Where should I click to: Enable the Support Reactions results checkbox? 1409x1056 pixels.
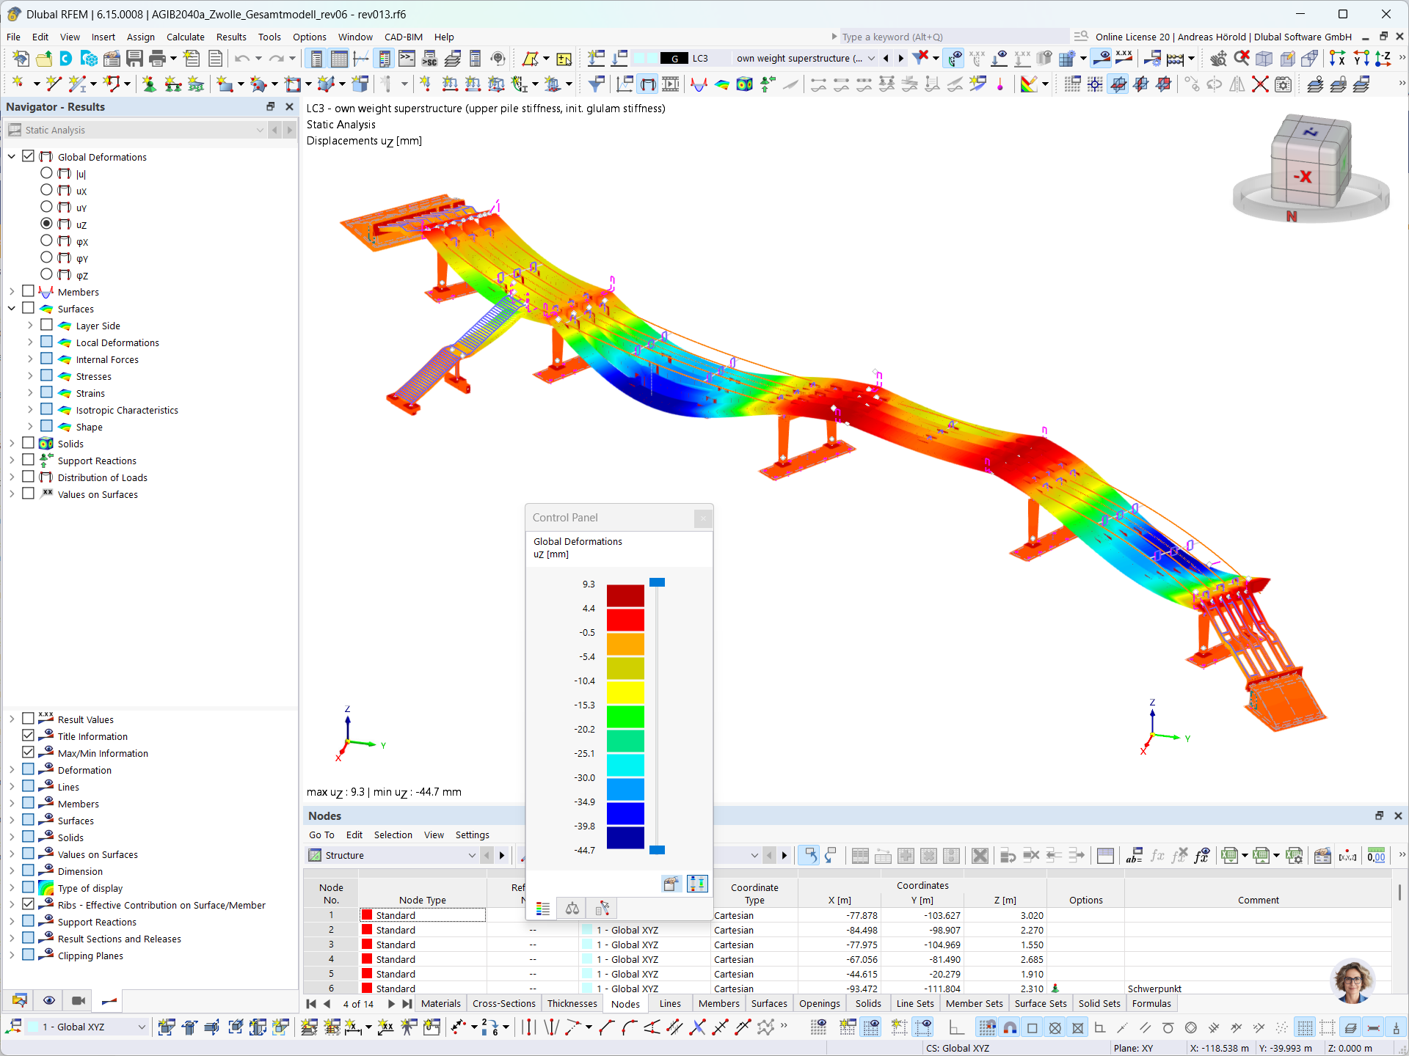29,460
